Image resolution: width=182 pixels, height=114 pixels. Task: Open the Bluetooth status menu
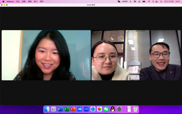pos(130,1)
